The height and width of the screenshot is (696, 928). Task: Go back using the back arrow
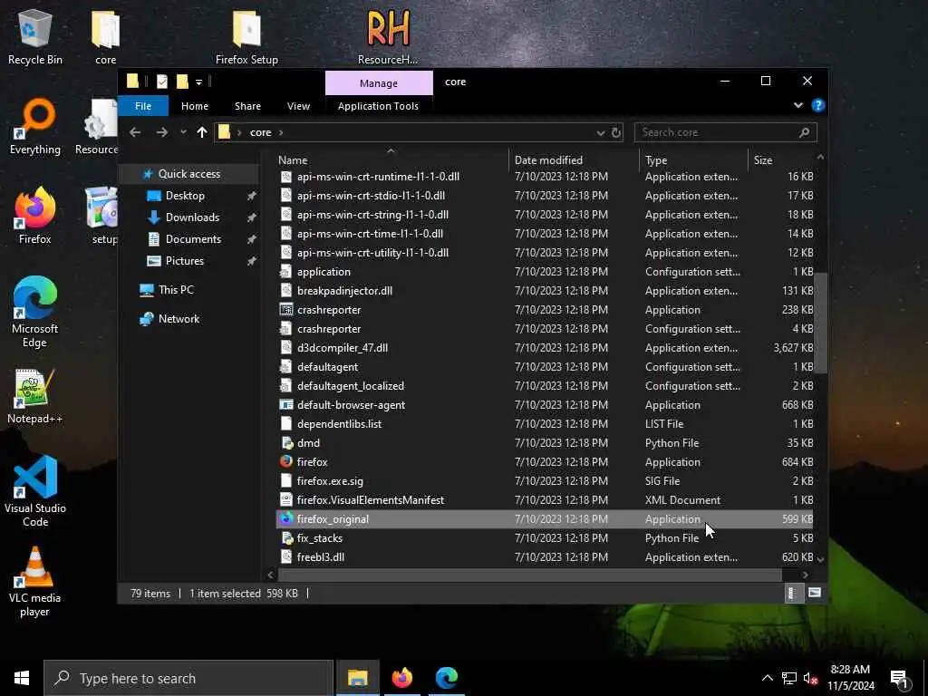[x=135, y=132]
